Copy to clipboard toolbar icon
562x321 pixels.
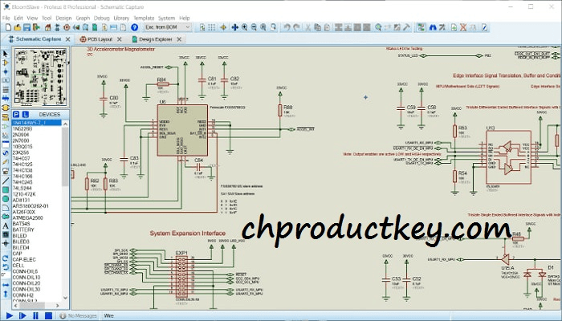[x=318, y=27]
